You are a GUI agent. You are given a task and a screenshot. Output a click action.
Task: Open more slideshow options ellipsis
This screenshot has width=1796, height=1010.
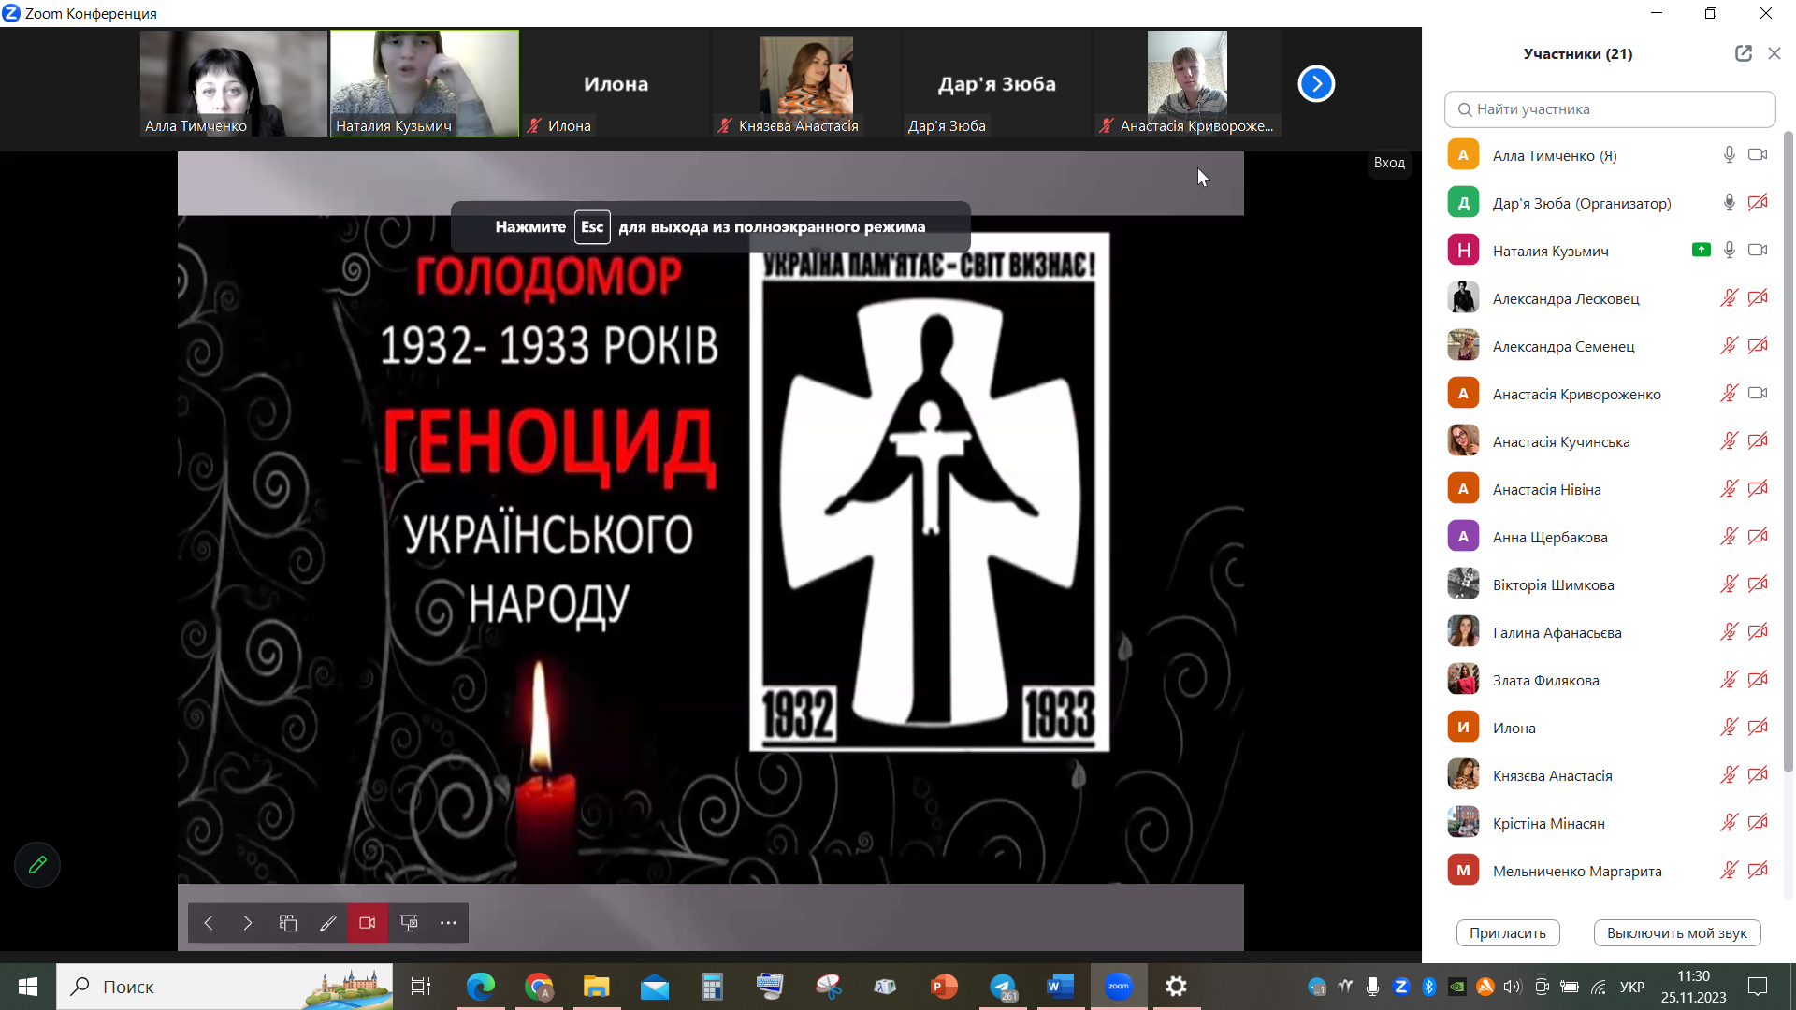click(449, 923)
